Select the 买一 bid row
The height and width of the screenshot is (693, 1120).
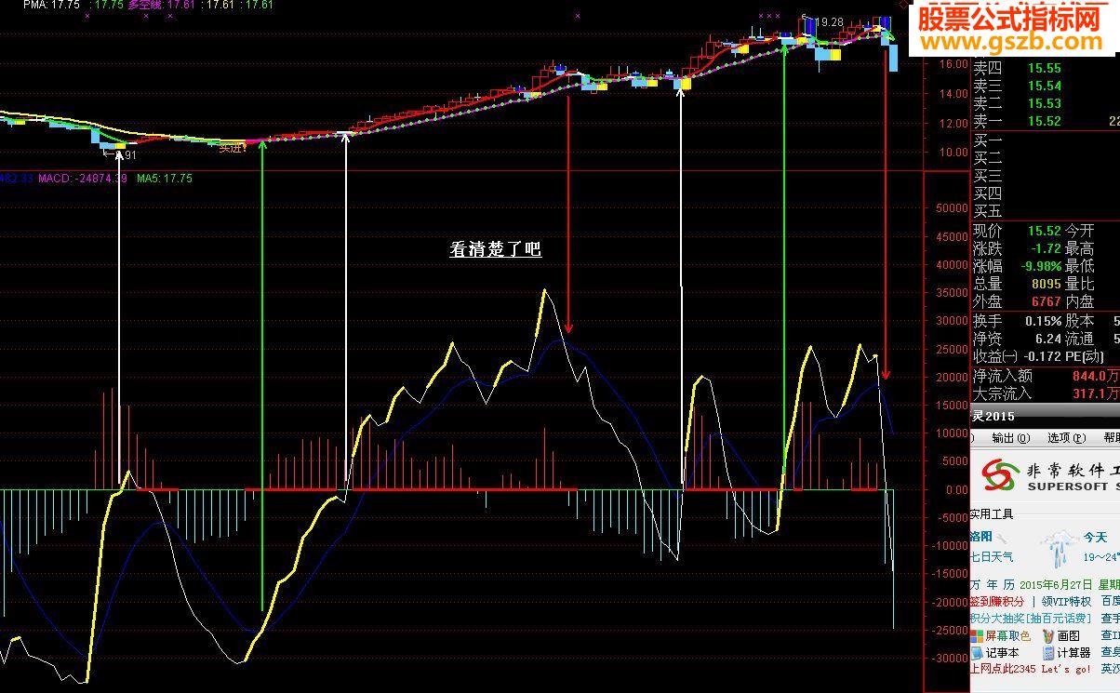coord(1046,140)
